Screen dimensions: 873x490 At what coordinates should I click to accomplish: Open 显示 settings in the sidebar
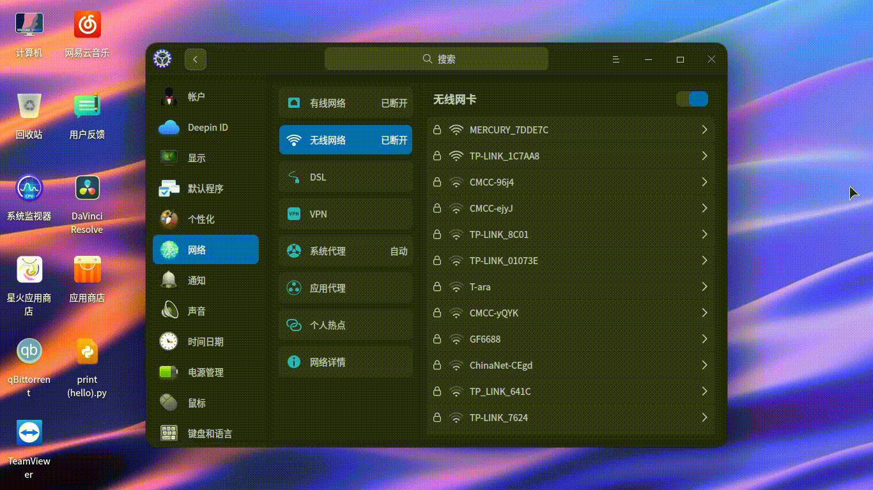pos(206,158)
